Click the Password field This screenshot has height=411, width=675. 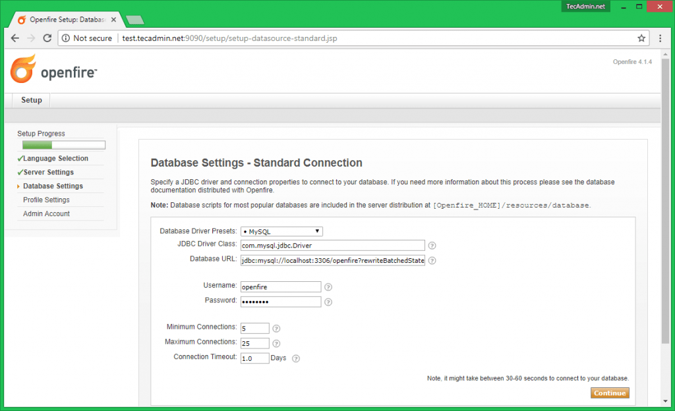click(x=281, y=302)
